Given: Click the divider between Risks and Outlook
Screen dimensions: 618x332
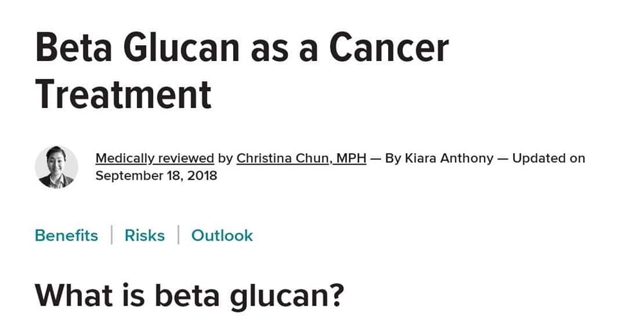Looking at the screenshot, I should tap(178, 235).
